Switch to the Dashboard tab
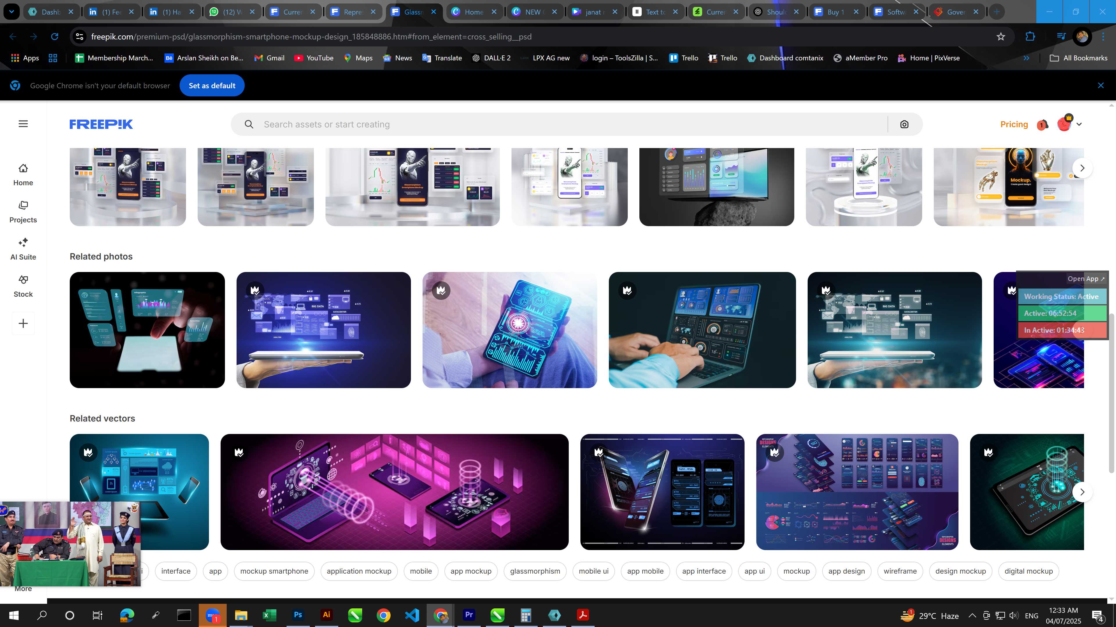This screenshot has width=1116, height=627. coord(51,12)
